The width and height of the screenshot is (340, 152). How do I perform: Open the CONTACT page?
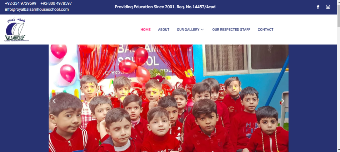point(265,30)
